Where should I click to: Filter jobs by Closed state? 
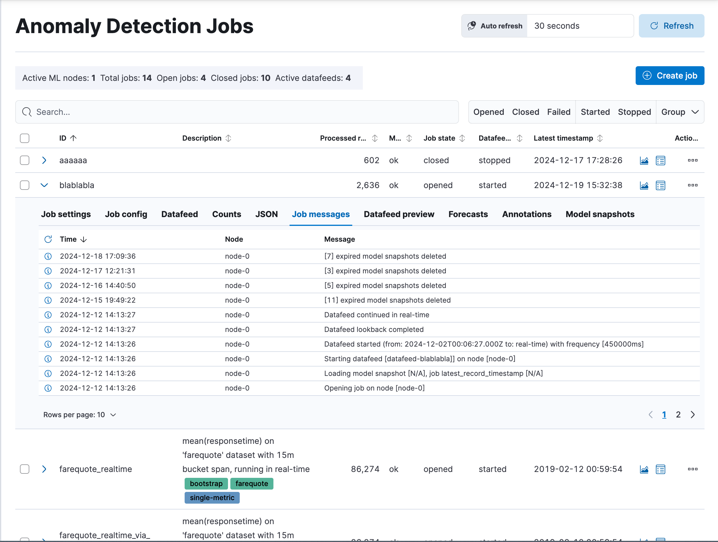(525, 112)
